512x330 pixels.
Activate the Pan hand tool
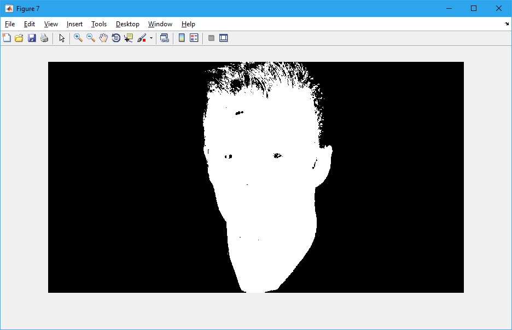pyautogui.click(x=103, y=38)
